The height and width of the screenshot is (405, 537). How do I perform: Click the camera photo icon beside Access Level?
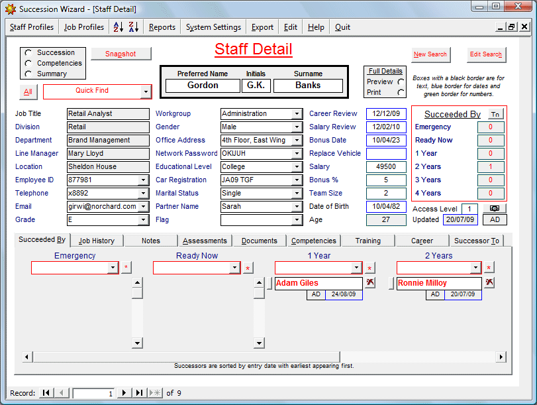[495, 208]
